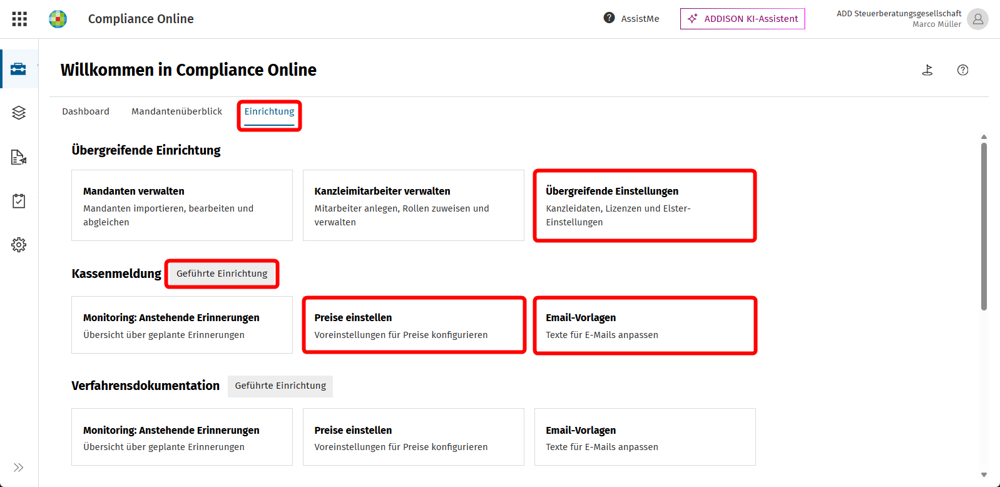The image size is (1000, 487).
Task: Click the scrollbar down arrow
Action: coord(984,475)
